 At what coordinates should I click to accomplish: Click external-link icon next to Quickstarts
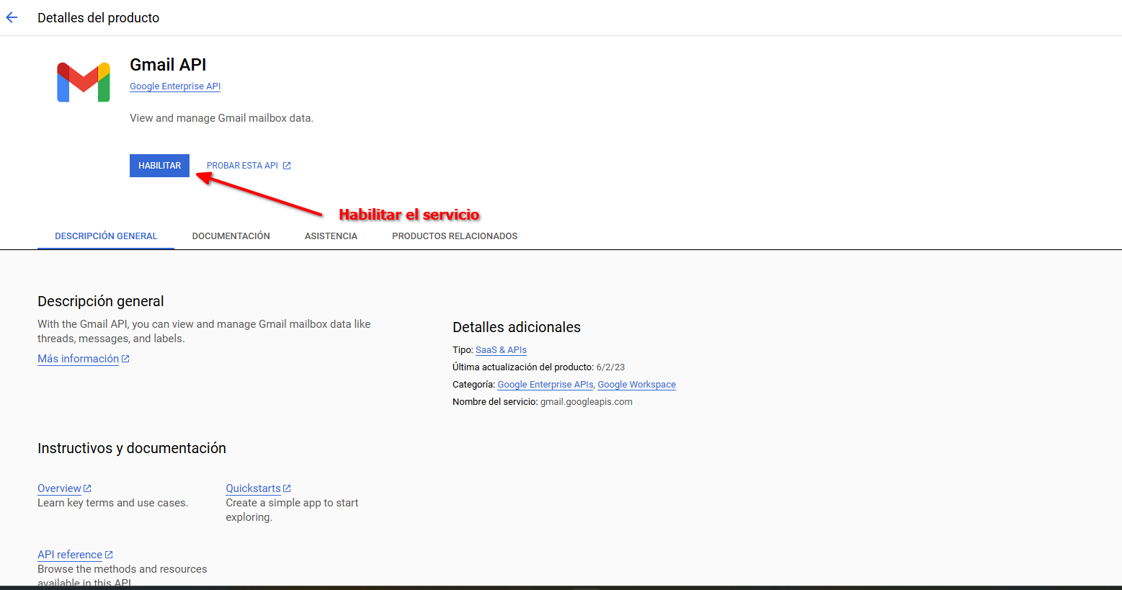[x=287, y=488]
